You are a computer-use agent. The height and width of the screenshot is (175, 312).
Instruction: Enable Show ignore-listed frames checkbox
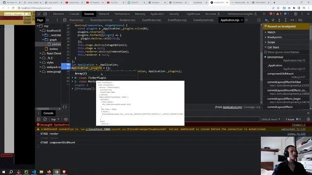(265, 52)
